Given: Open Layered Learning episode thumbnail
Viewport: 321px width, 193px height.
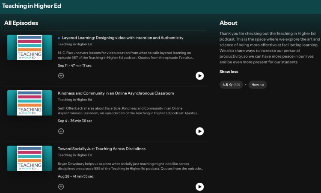Looking at the screenshot, I should pyautogui.click(x=30, y=47).
